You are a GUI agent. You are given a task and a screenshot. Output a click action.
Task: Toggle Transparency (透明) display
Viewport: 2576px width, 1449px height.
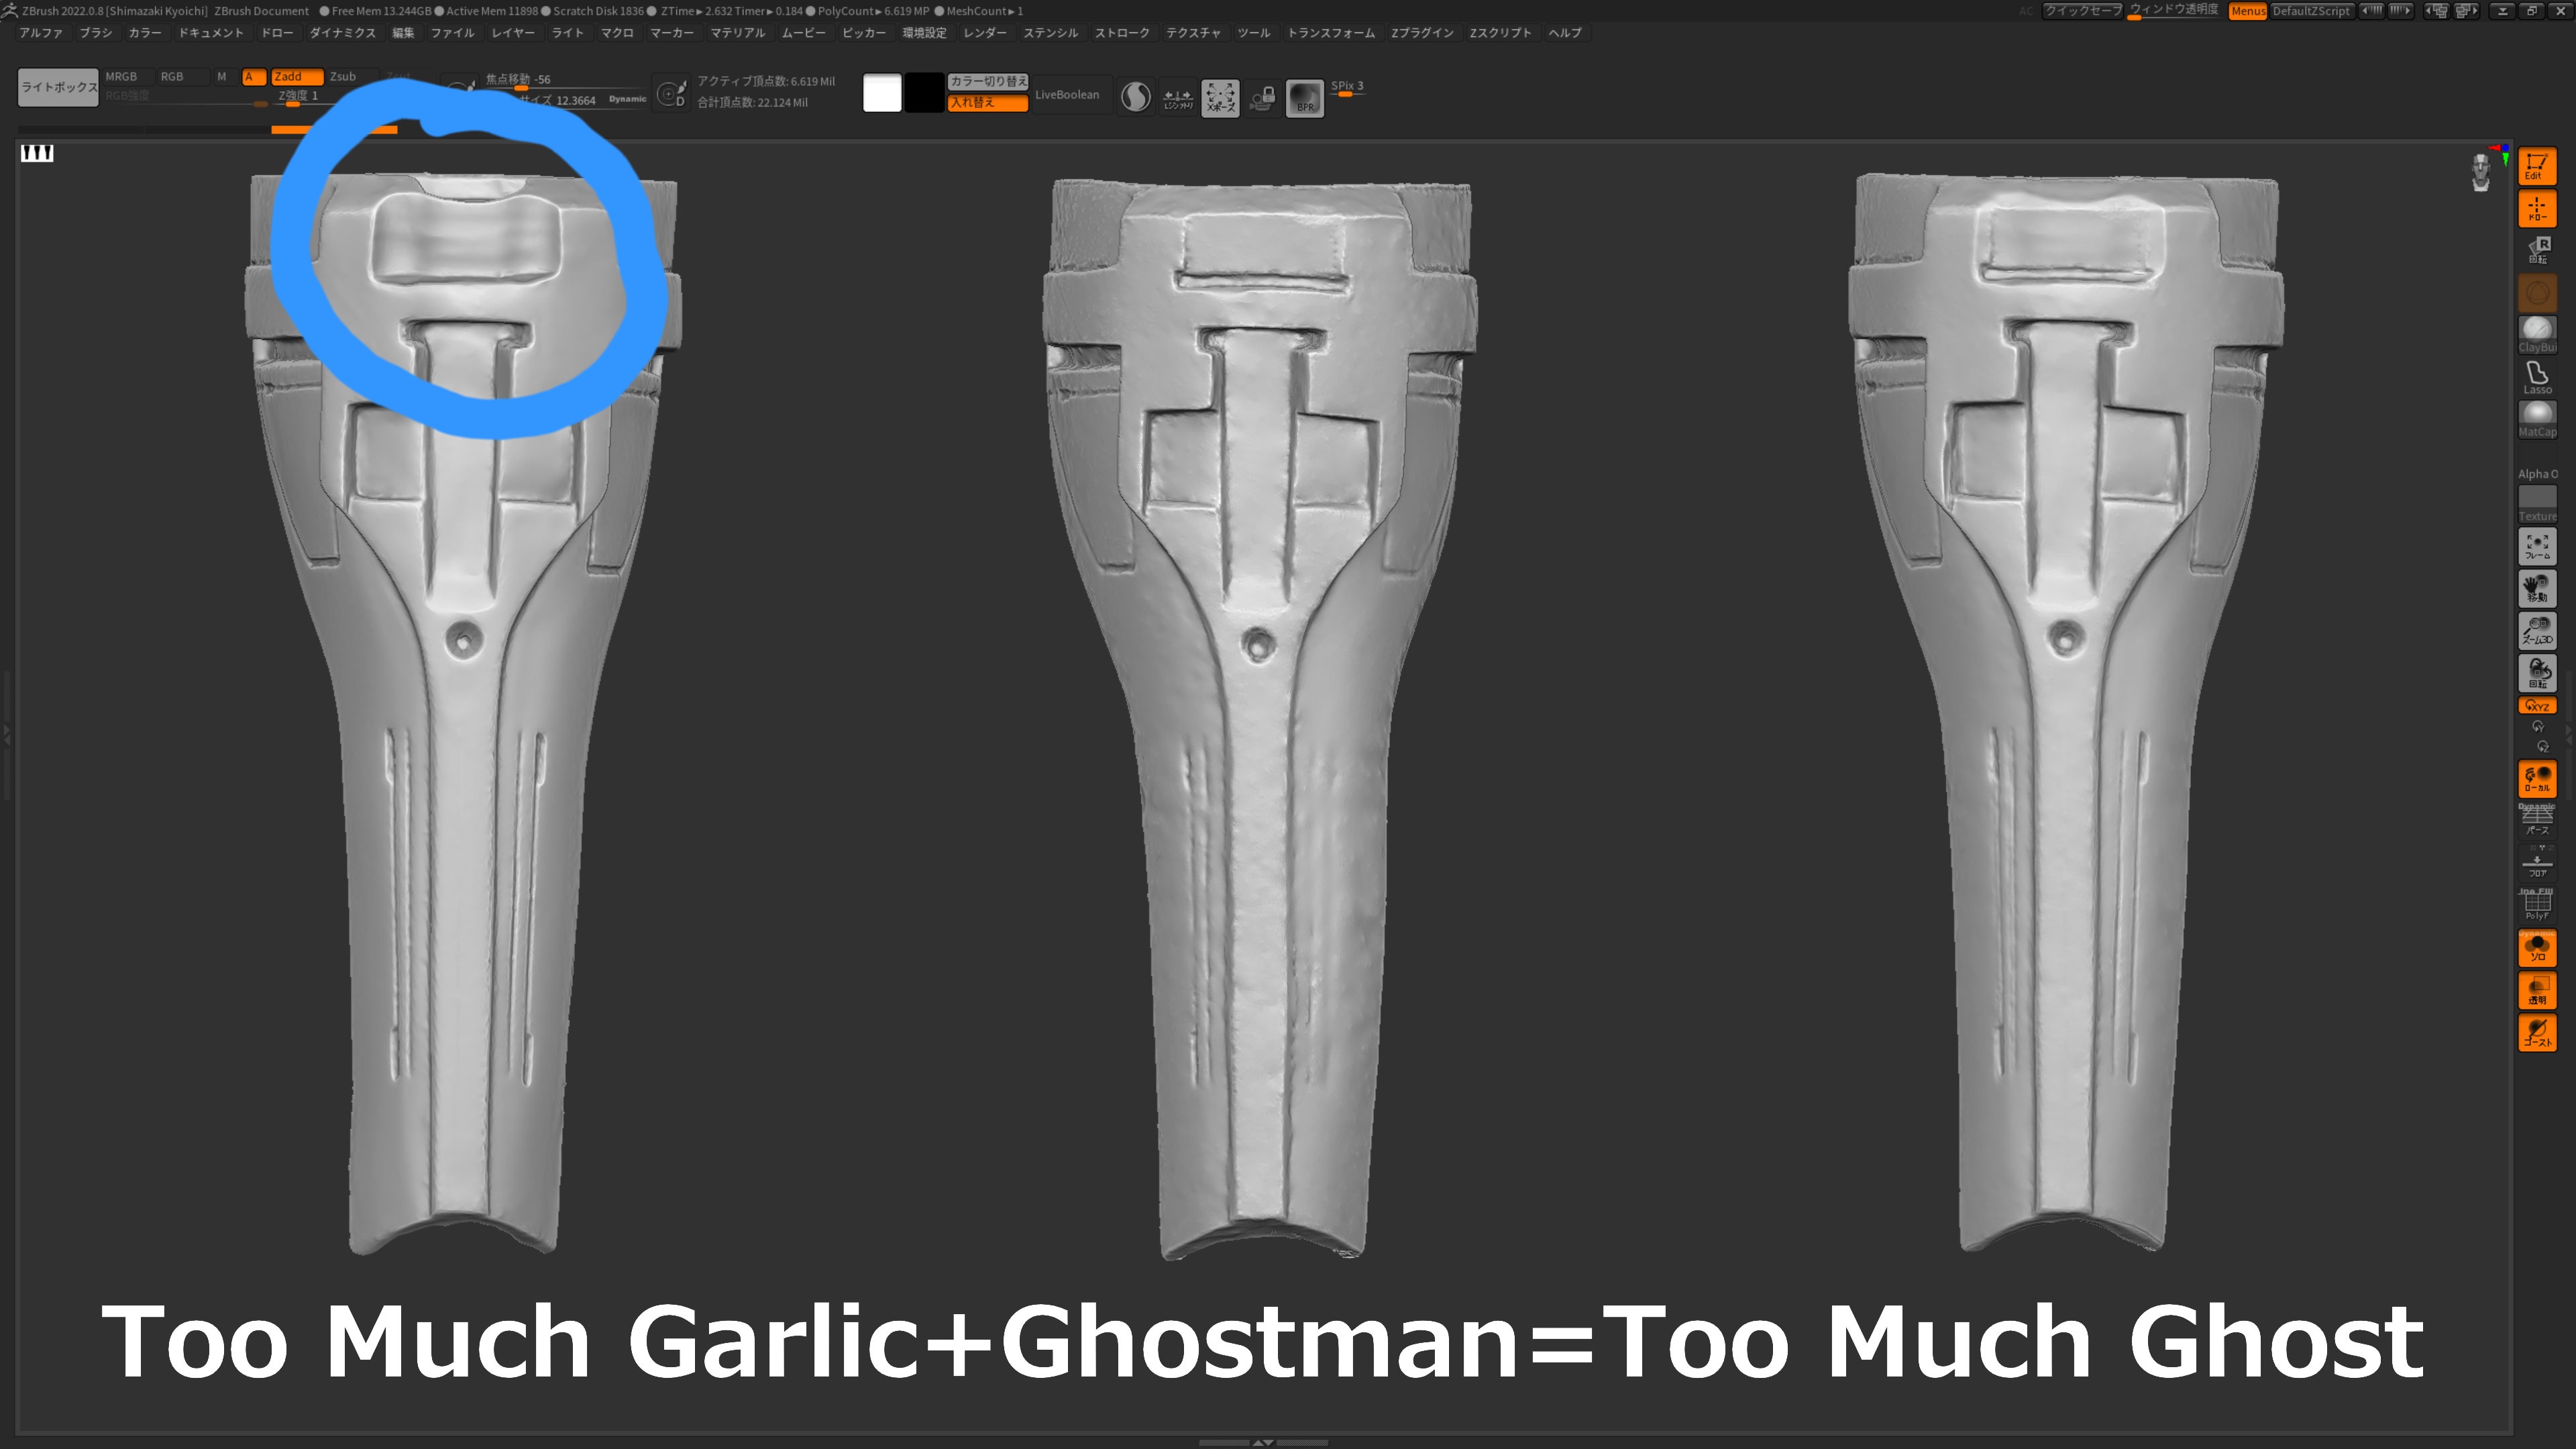[2537, 989]
